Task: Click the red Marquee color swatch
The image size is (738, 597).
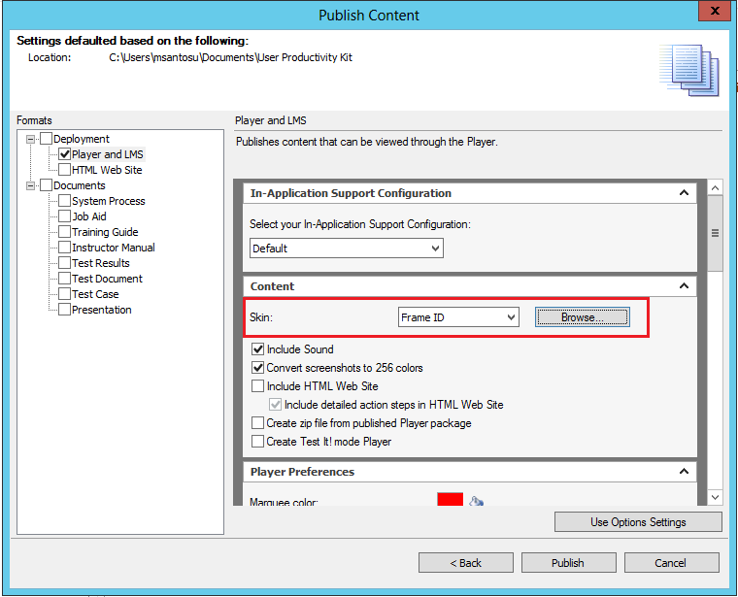Action: pyautogui.click(x=450, y=501)
